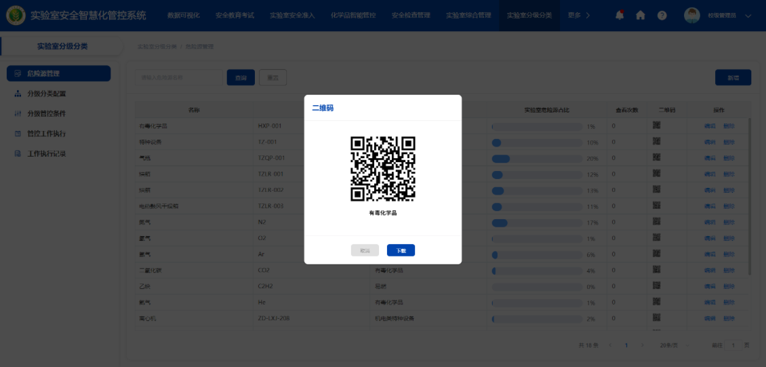Click the 查询 search button

(x=241, y=78)
